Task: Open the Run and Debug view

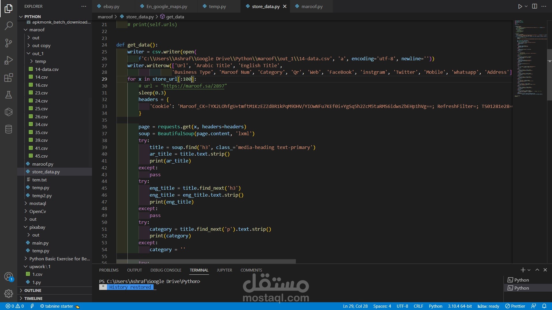Action: [x=9, y=60]
